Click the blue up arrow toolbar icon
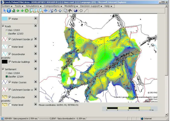170x121 pixels. point(60,11)
